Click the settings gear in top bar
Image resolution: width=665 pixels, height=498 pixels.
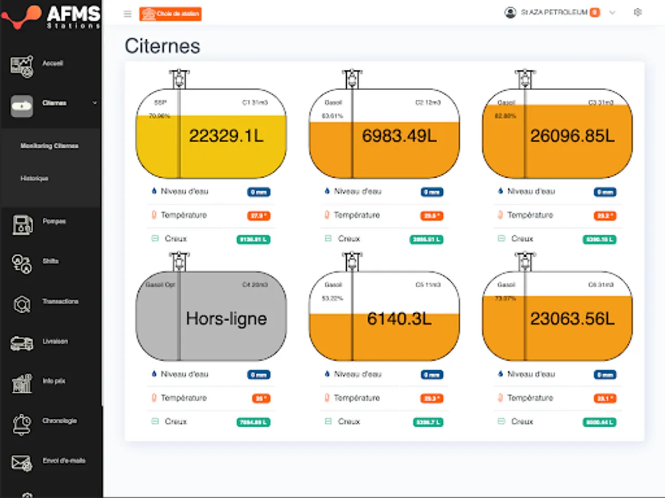point(638,12)
